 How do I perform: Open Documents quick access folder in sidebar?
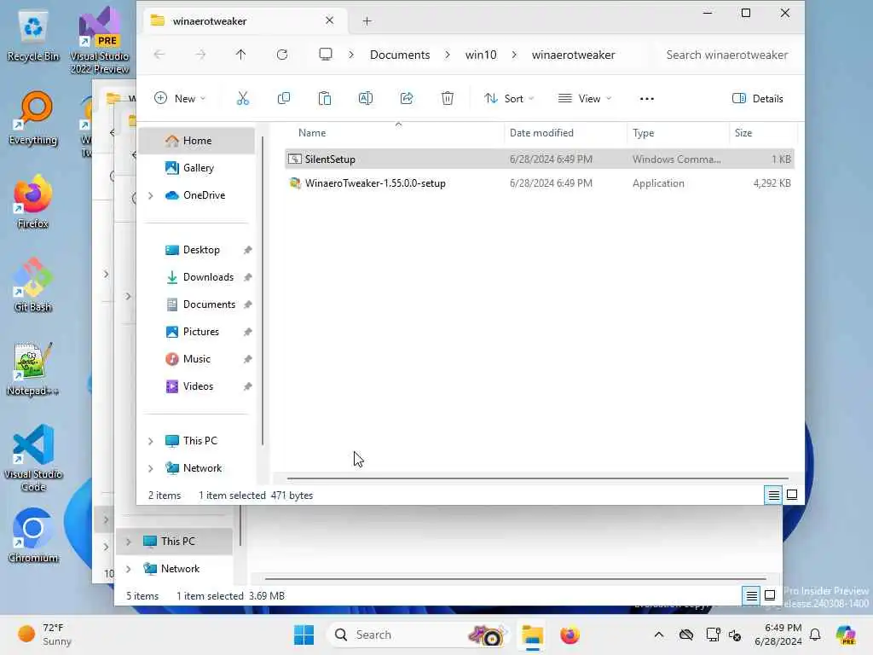197,304
